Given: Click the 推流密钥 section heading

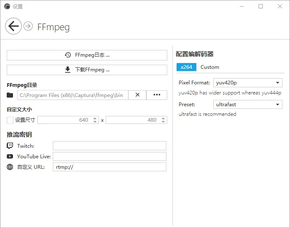Looking at the screenshot, I should click(19, 135).
